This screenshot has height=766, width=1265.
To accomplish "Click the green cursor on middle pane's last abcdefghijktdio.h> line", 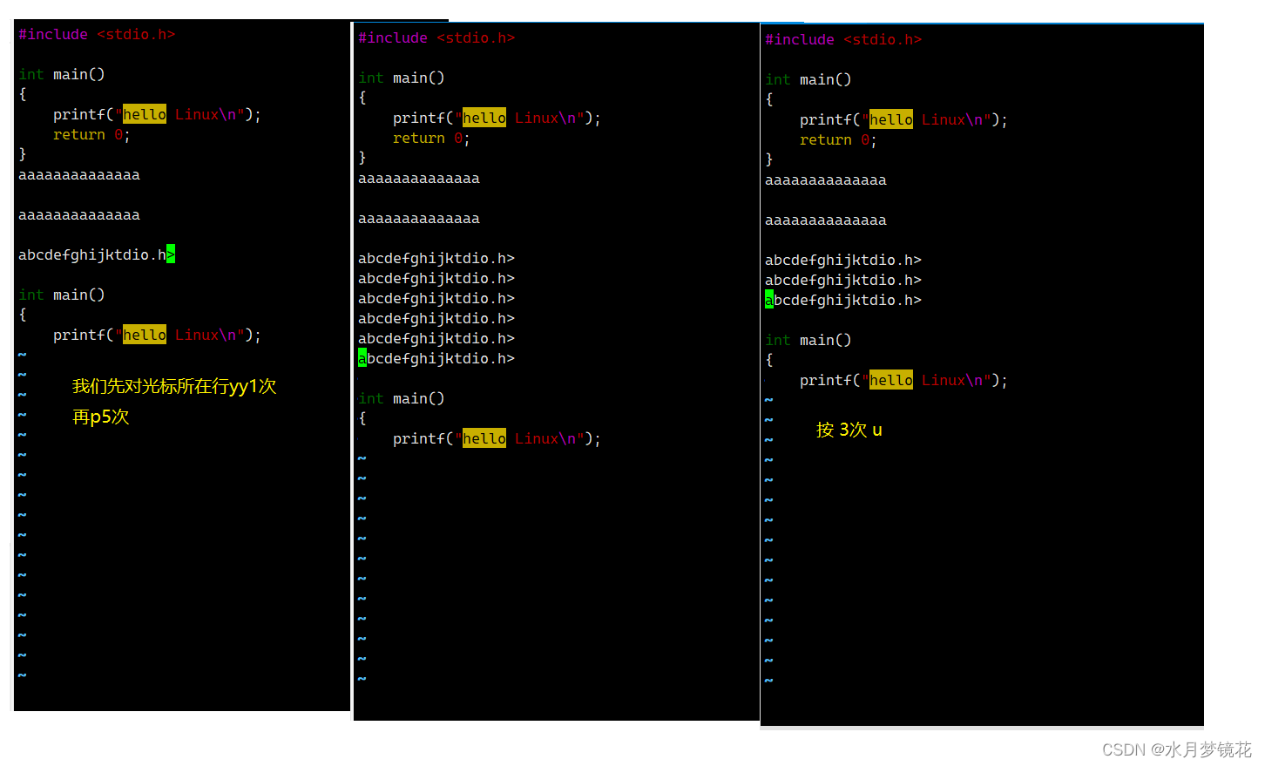I will [362, 358].
